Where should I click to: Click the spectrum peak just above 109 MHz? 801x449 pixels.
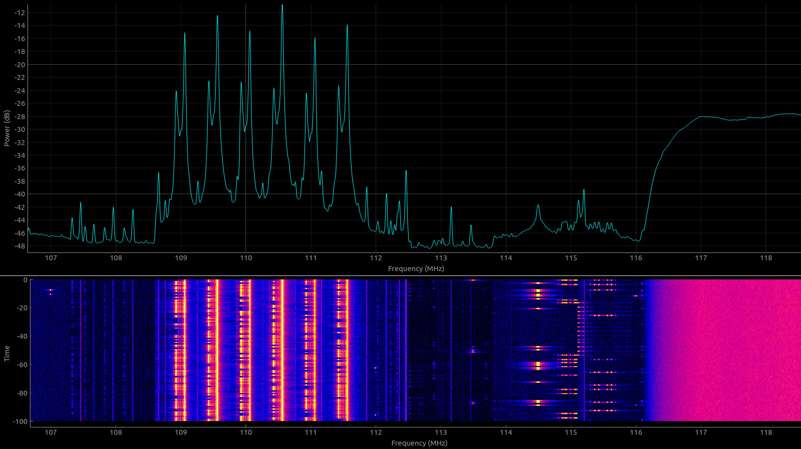(x=185, y=33)
